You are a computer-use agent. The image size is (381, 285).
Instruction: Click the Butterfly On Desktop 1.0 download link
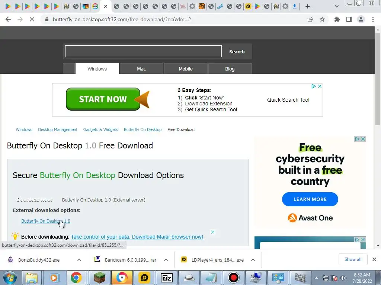point(46,221)
